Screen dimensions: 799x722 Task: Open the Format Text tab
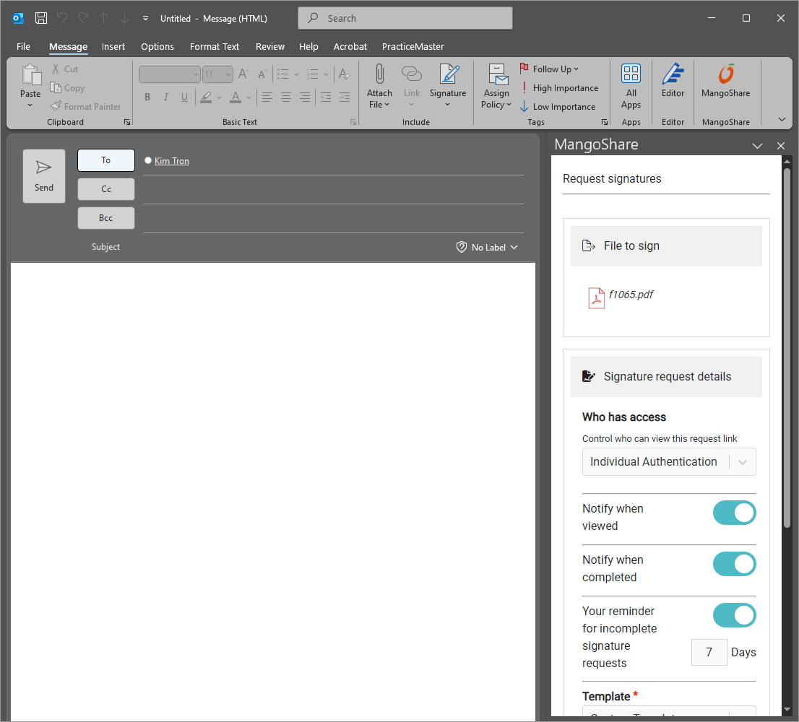pyautogui.click(x=215, y=46)
